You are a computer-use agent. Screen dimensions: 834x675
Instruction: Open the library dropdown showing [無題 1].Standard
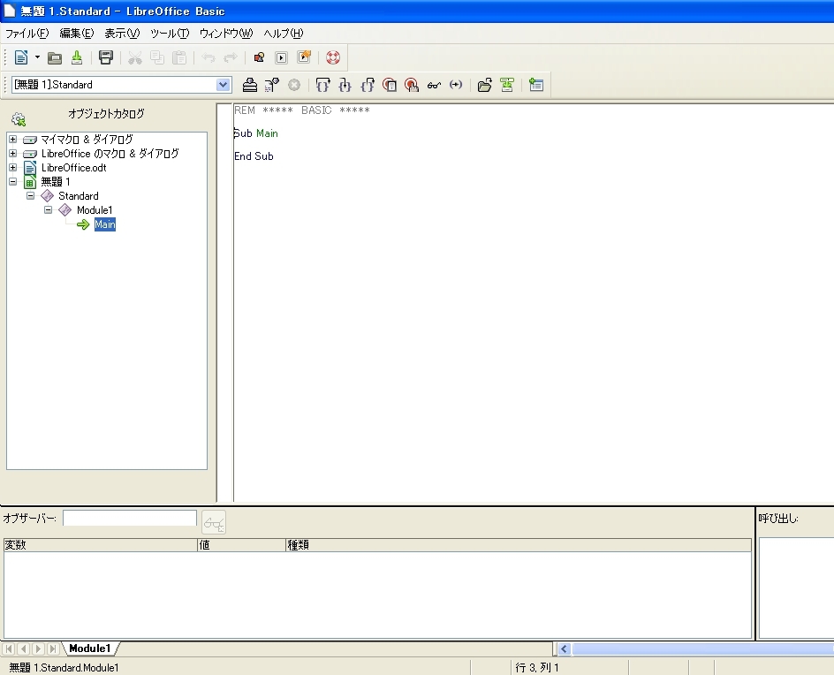pyautogui.click(x=224, y=85)
